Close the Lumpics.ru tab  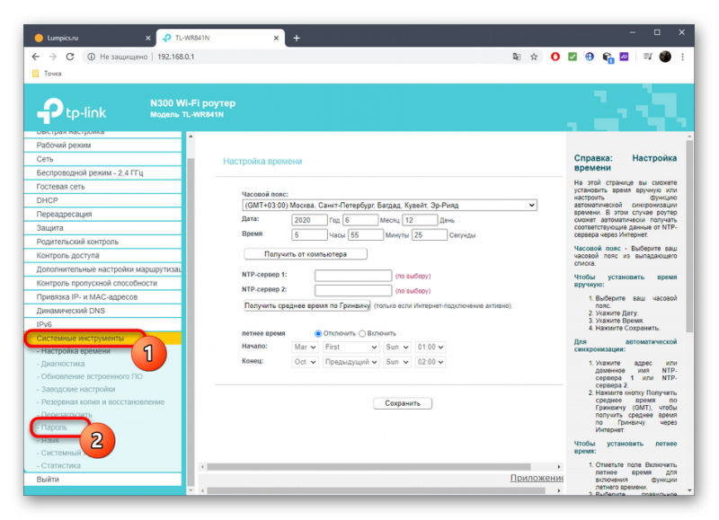point(147,38)
